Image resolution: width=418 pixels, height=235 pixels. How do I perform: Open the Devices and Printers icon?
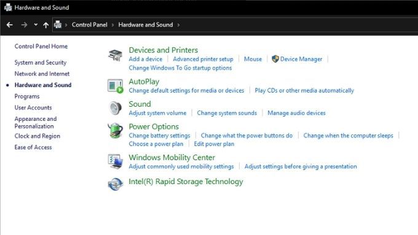[x=115, y=55]
